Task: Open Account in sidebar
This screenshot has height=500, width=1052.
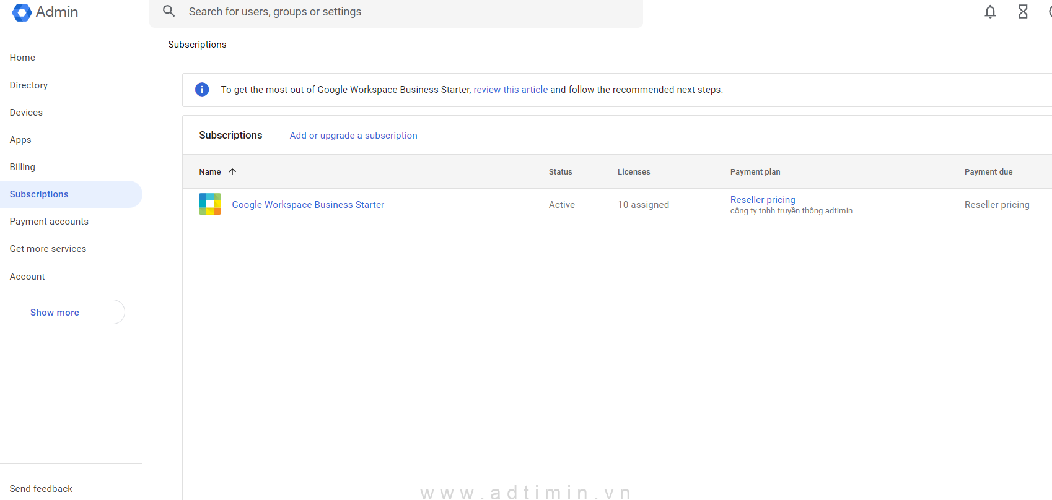Action: click(x=27, y=277)
